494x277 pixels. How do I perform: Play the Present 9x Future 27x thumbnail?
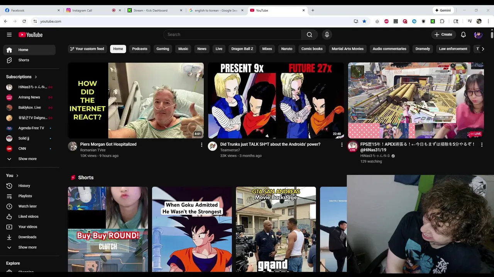[x=276, y=100]
